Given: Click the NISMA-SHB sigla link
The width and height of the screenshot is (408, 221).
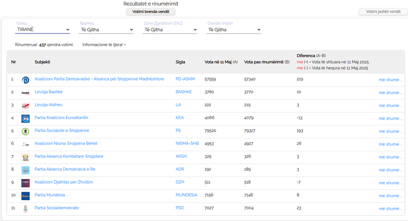Looking at the screenshot, I should click(x=187, y=143).
